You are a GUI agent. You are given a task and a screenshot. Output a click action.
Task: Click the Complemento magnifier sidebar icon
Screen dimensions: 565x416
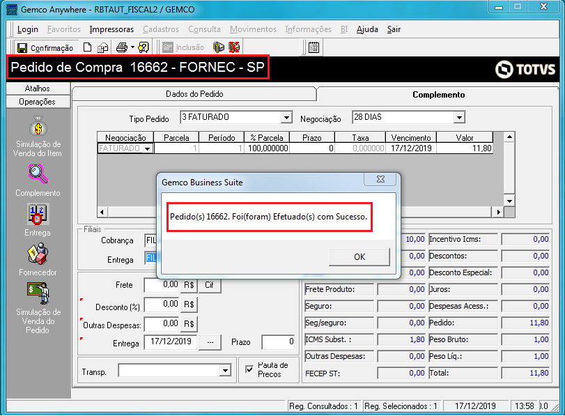click(38, 174)
